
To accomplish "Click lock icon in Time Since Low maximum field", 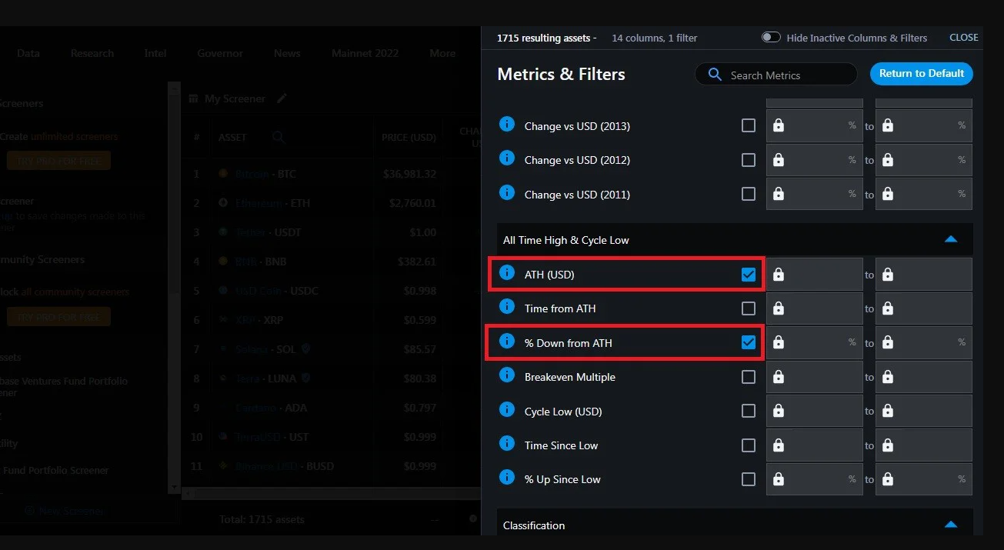I will [888, 445].
